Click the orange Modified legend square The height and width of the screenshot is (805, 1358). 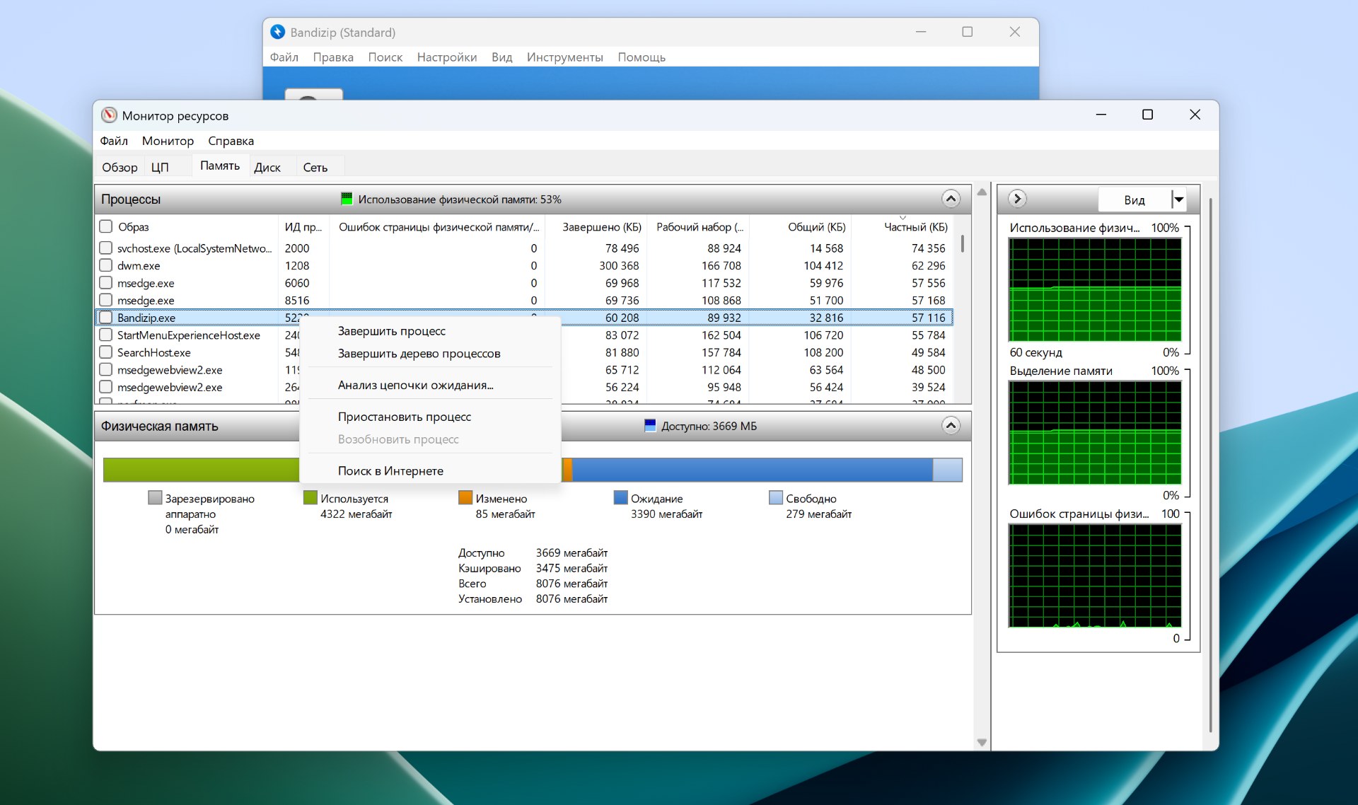tap(465, 498)
